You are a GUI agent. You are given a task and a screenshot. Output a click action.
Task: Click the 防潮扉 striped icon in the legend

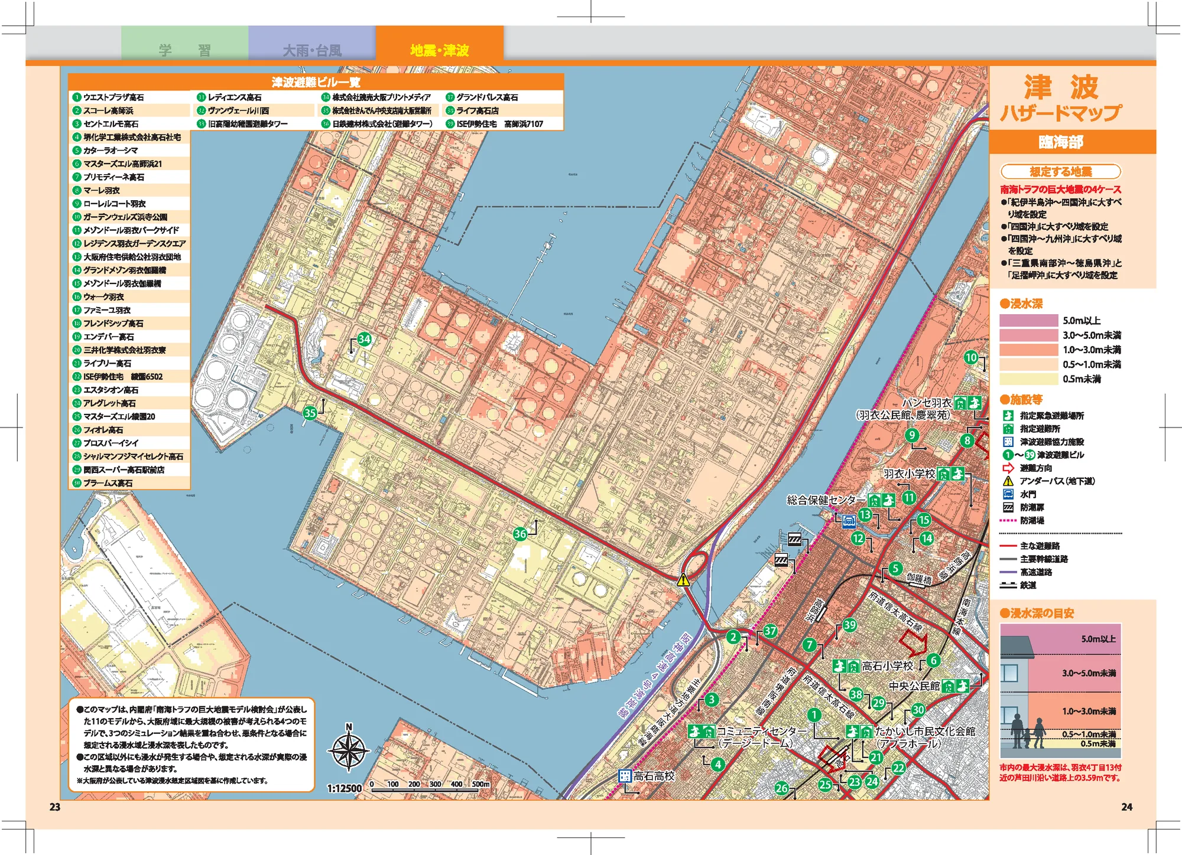1008,507
